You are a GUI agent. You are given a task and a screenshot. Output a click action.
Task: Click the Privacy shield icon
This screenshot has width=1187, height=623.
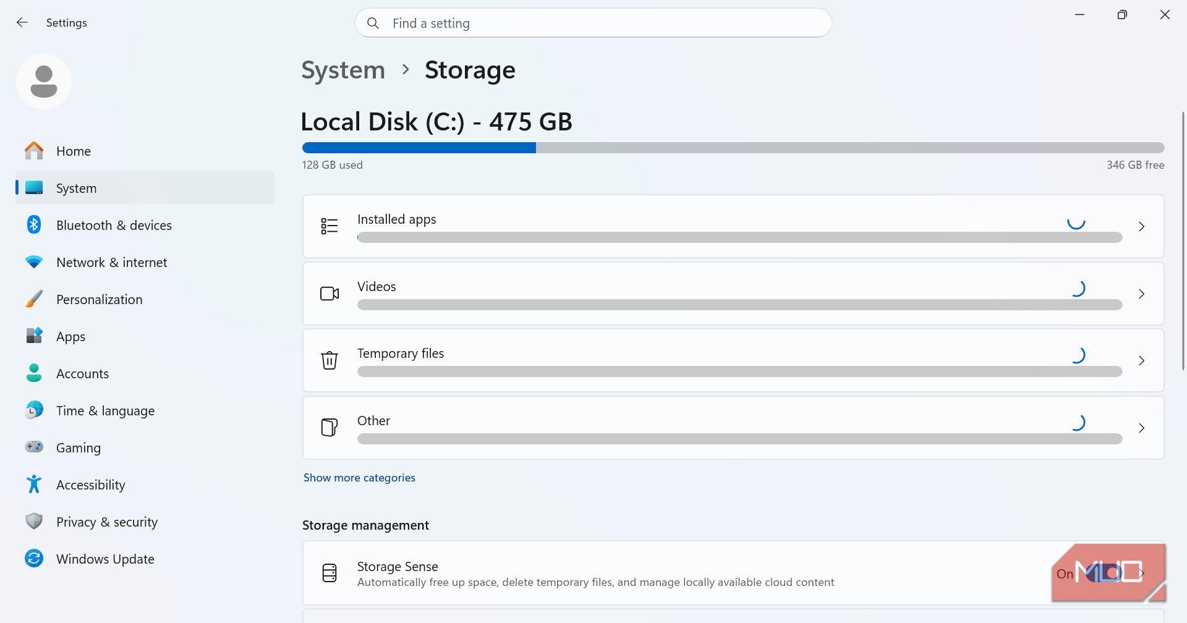[34, 521]
